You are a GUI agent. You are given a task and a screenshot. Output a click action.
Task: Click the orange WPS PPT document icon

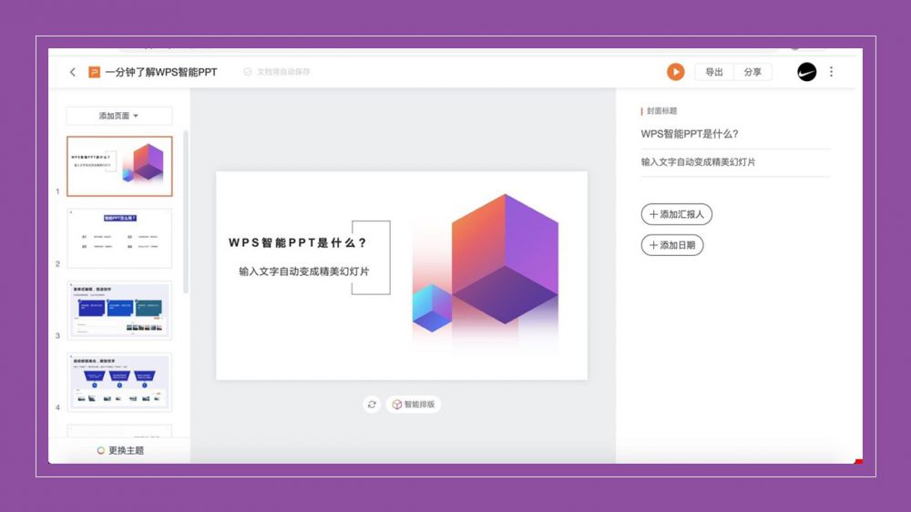(94, 72)
